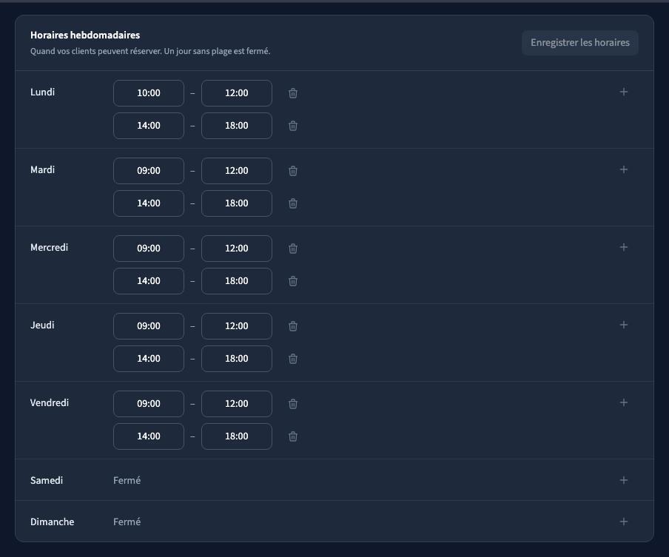Modify Vendredi's 18:00 end time
Viewport: 669px width, 557px height.
(236, 436)
